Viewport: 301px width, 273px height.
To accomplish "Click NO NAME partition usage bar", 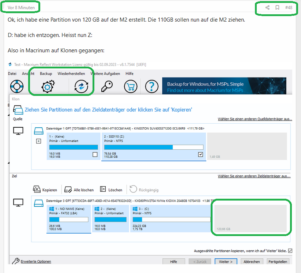I will [69, 220].
